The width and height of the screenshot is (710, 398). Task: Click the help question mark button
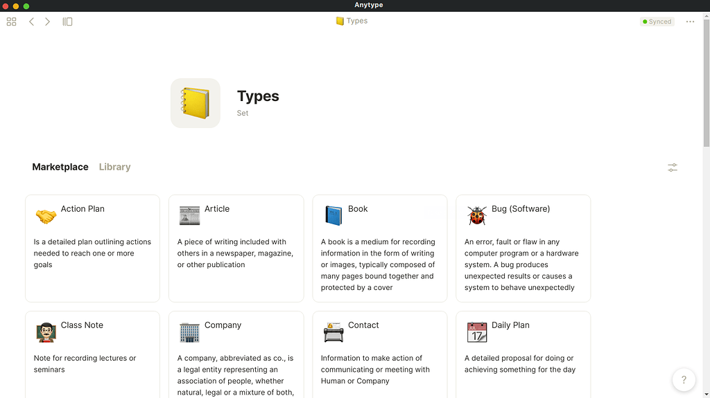684,379
